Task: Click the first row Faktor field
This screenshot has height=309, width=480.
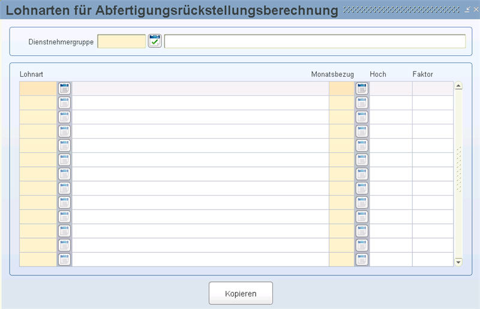Action: pos(432,88)
